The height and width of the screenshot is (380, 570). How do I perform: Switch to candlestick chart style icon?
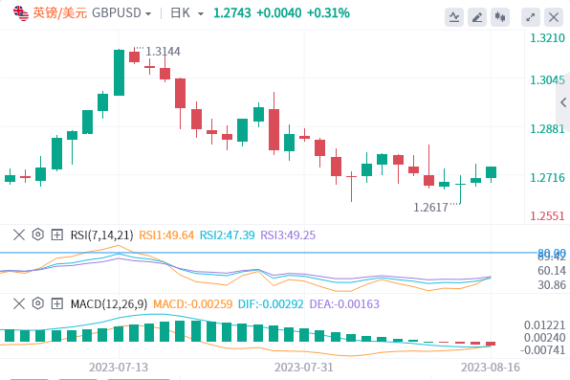tap(500, 17)
